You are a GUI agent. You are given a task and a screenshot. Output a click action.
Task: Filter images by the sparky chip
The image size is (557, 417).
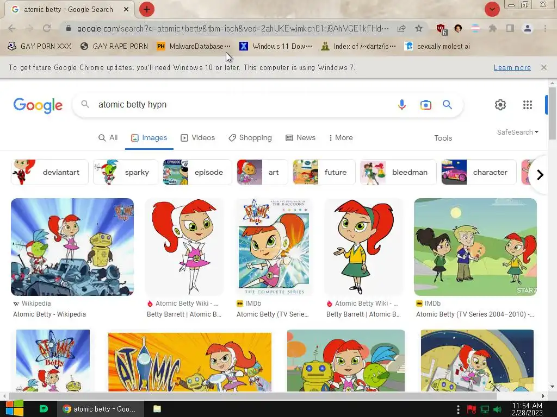click(x=126, y=172)
